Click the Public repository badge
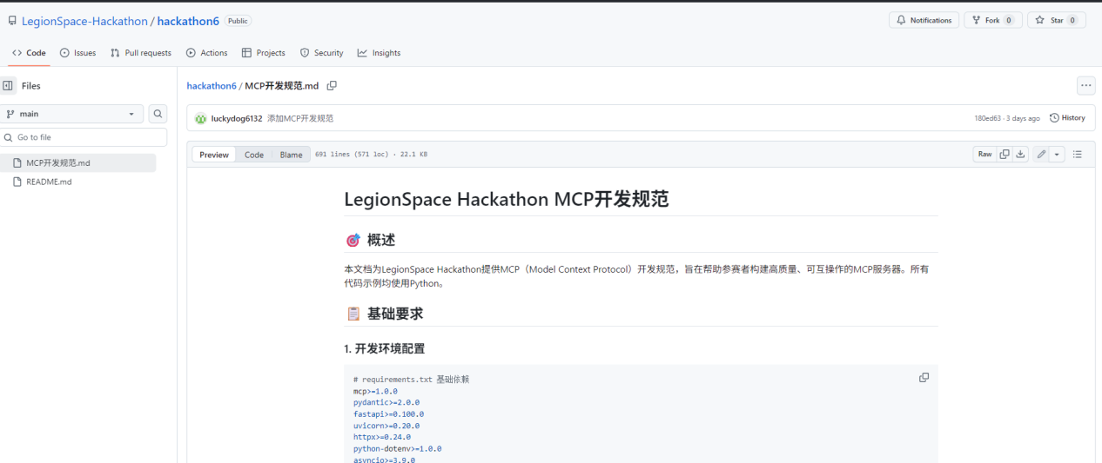 238,21
